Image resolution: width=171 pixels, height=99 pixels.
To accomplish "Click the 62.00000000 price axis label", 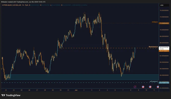I will 164,56.
